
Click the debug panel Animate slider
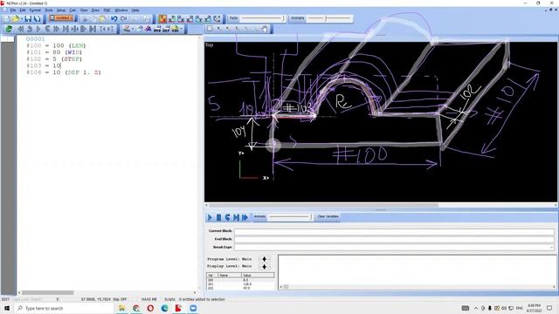pyautogui.click(x=290, y=216)
